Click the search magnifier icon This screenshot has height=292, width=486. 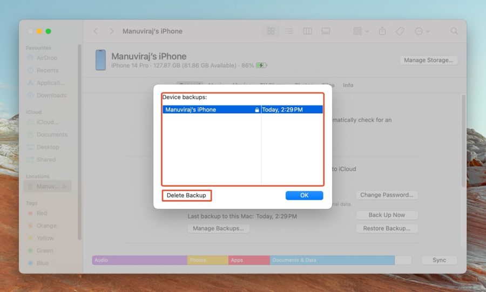pos(454,31)
